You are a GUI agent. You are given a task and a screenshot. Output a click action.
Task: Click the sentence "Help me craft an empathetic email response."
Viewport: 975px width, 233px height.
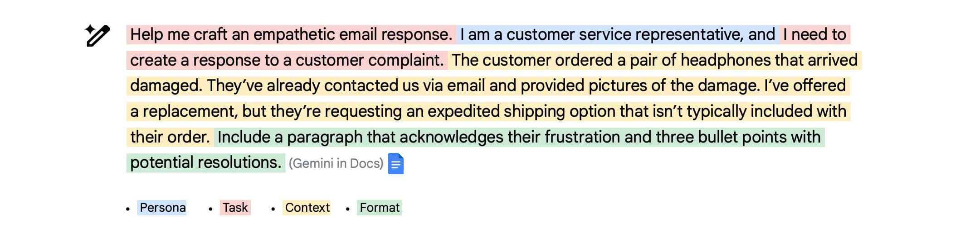291,34
